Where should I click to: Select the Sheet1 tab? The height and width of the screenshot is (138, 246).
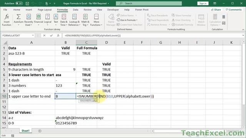25,131
